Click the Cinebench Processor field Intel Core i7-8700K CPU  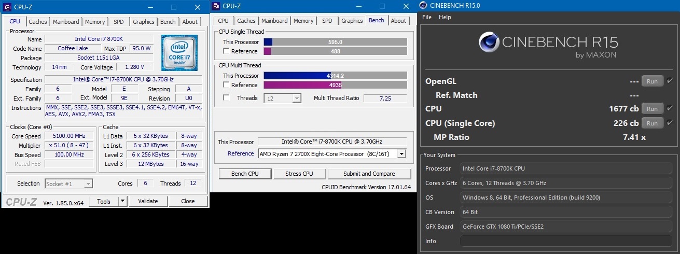566,168
